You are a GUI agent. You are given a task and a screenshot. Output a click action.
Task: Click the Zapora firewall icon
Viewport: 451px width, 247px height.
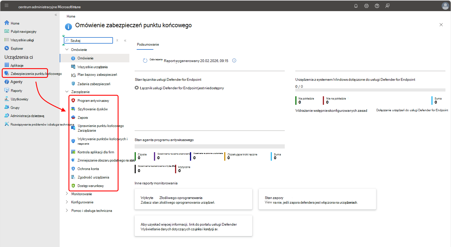click(73, 117)
